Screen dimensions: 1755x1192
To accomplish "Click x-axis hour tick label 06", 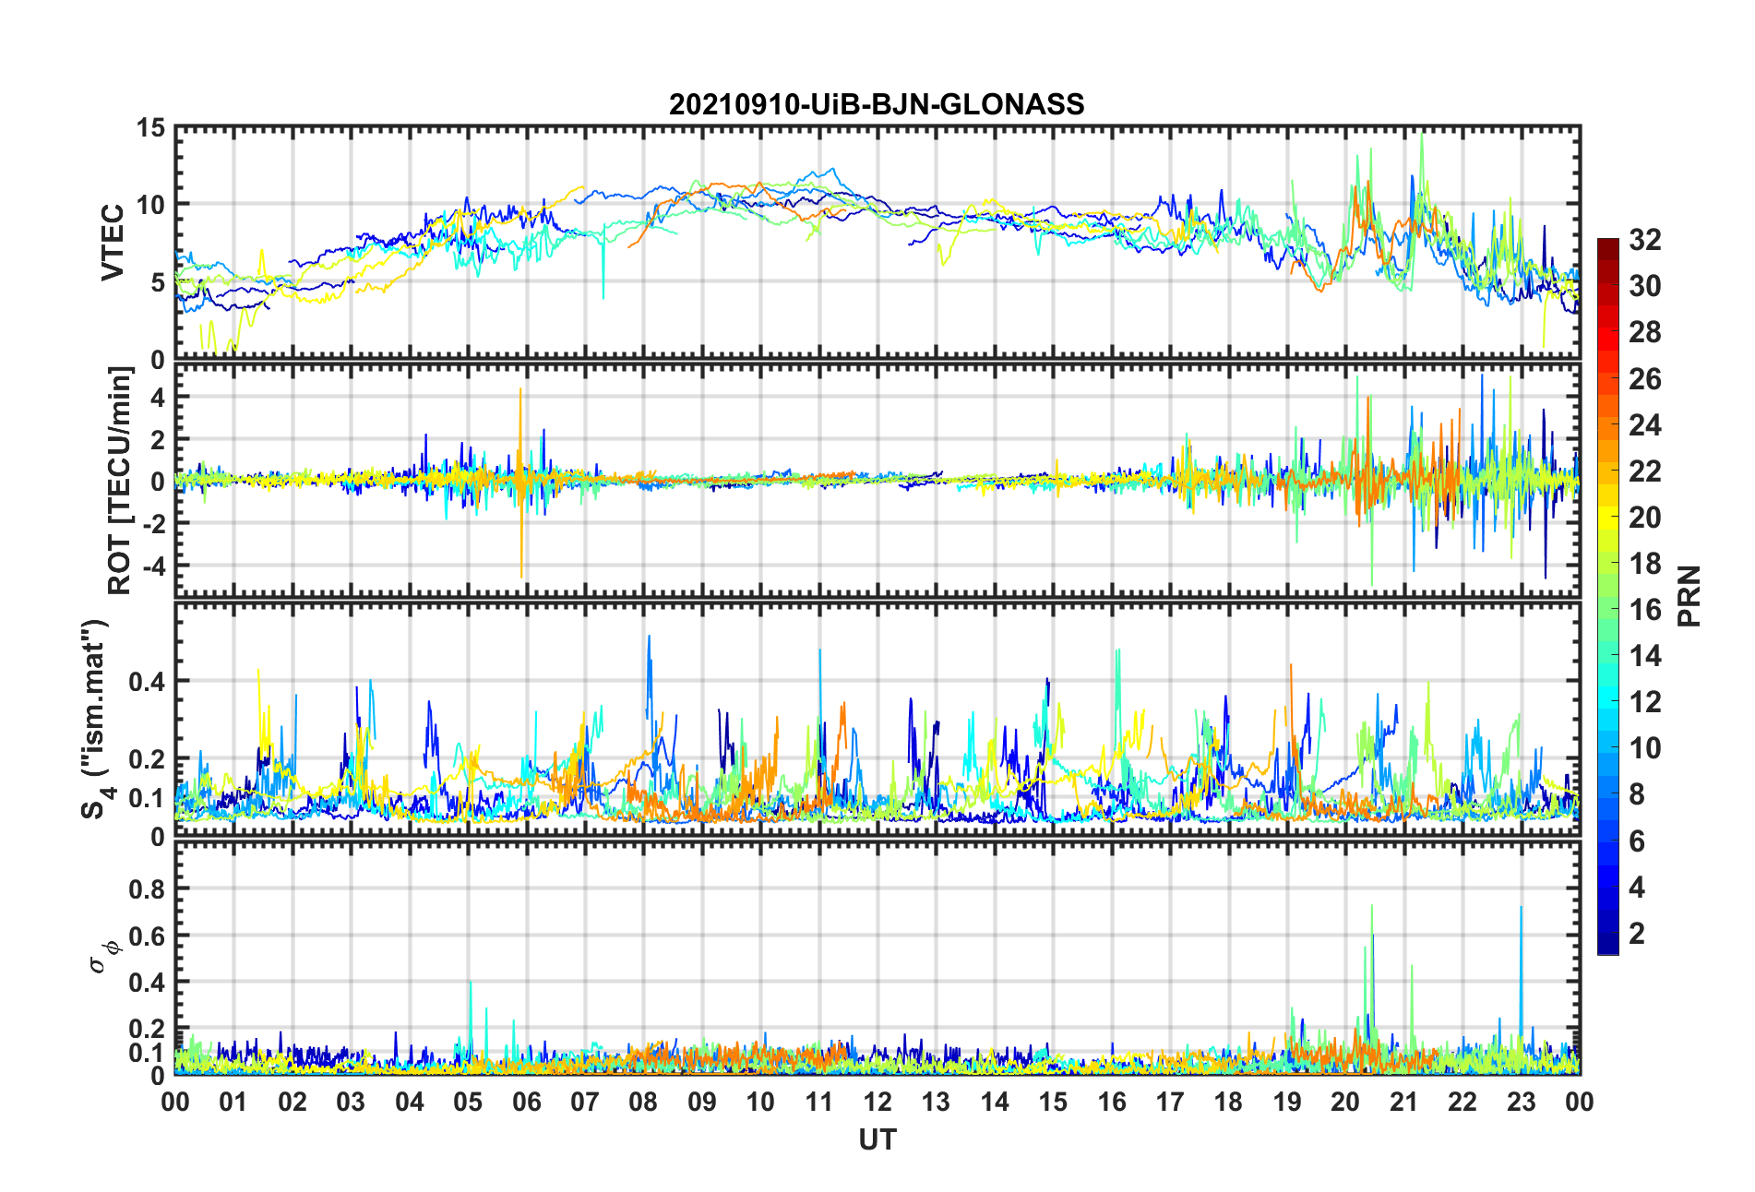I will 526,1102.
